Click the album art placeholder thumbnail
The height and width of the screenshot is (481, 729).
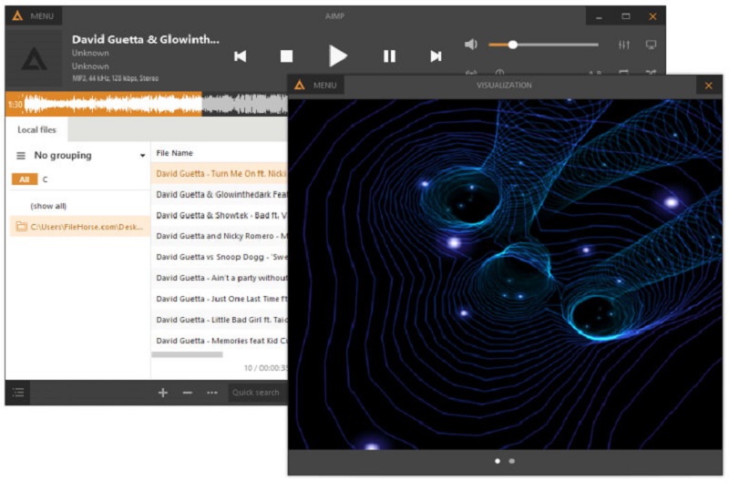(34, 58)
